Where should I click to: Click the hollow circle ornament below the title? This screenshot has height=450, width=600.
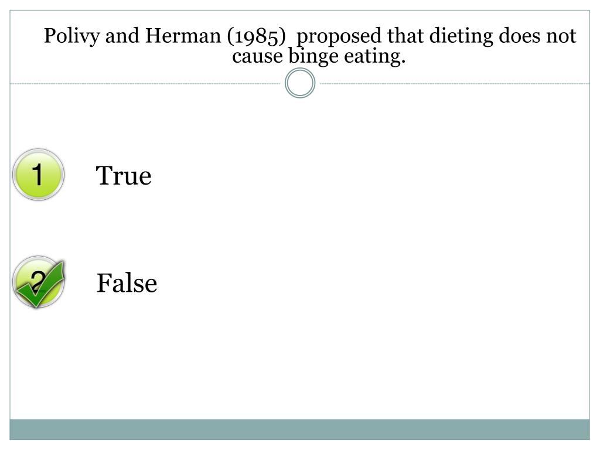[x=300, y=83]
